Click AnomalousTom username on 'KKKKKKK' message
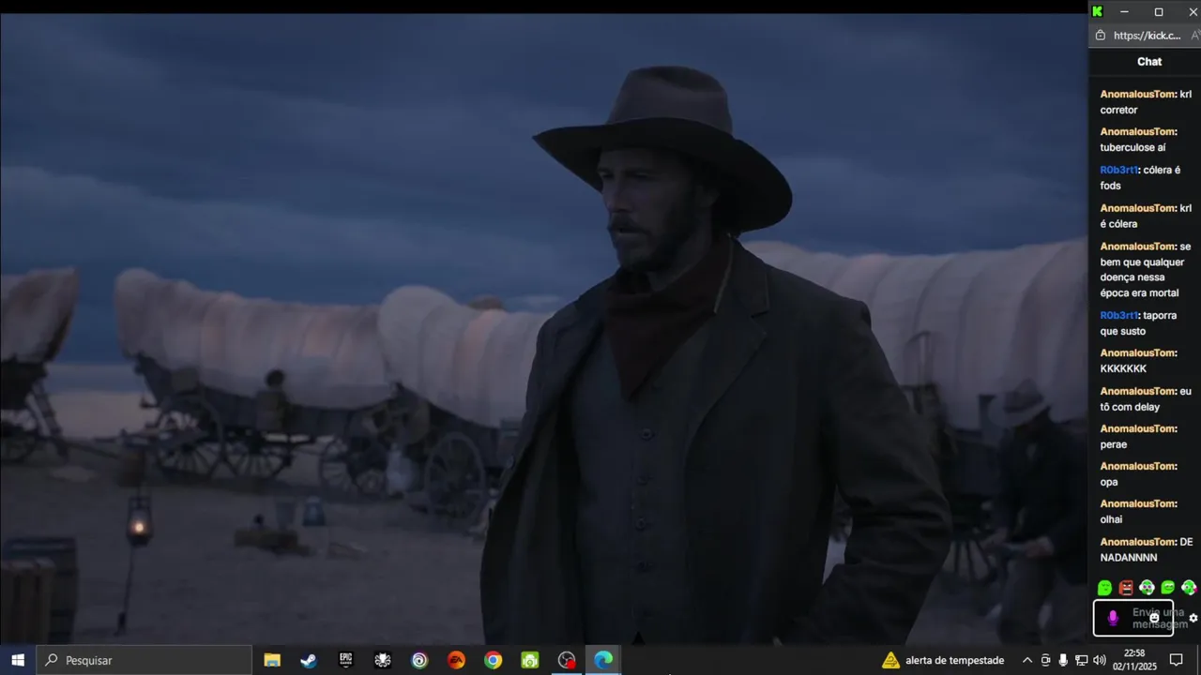 click(x=1138, y=352)
